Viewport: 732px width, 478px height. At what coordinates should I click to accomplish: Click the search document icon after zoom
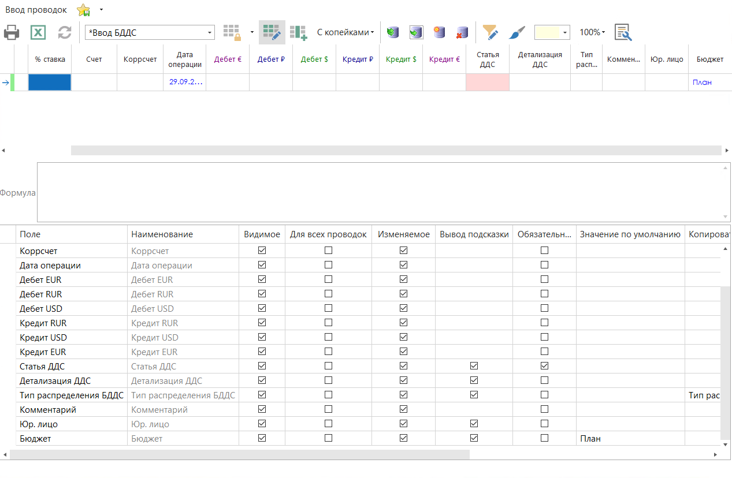click(x=623, y=32)
